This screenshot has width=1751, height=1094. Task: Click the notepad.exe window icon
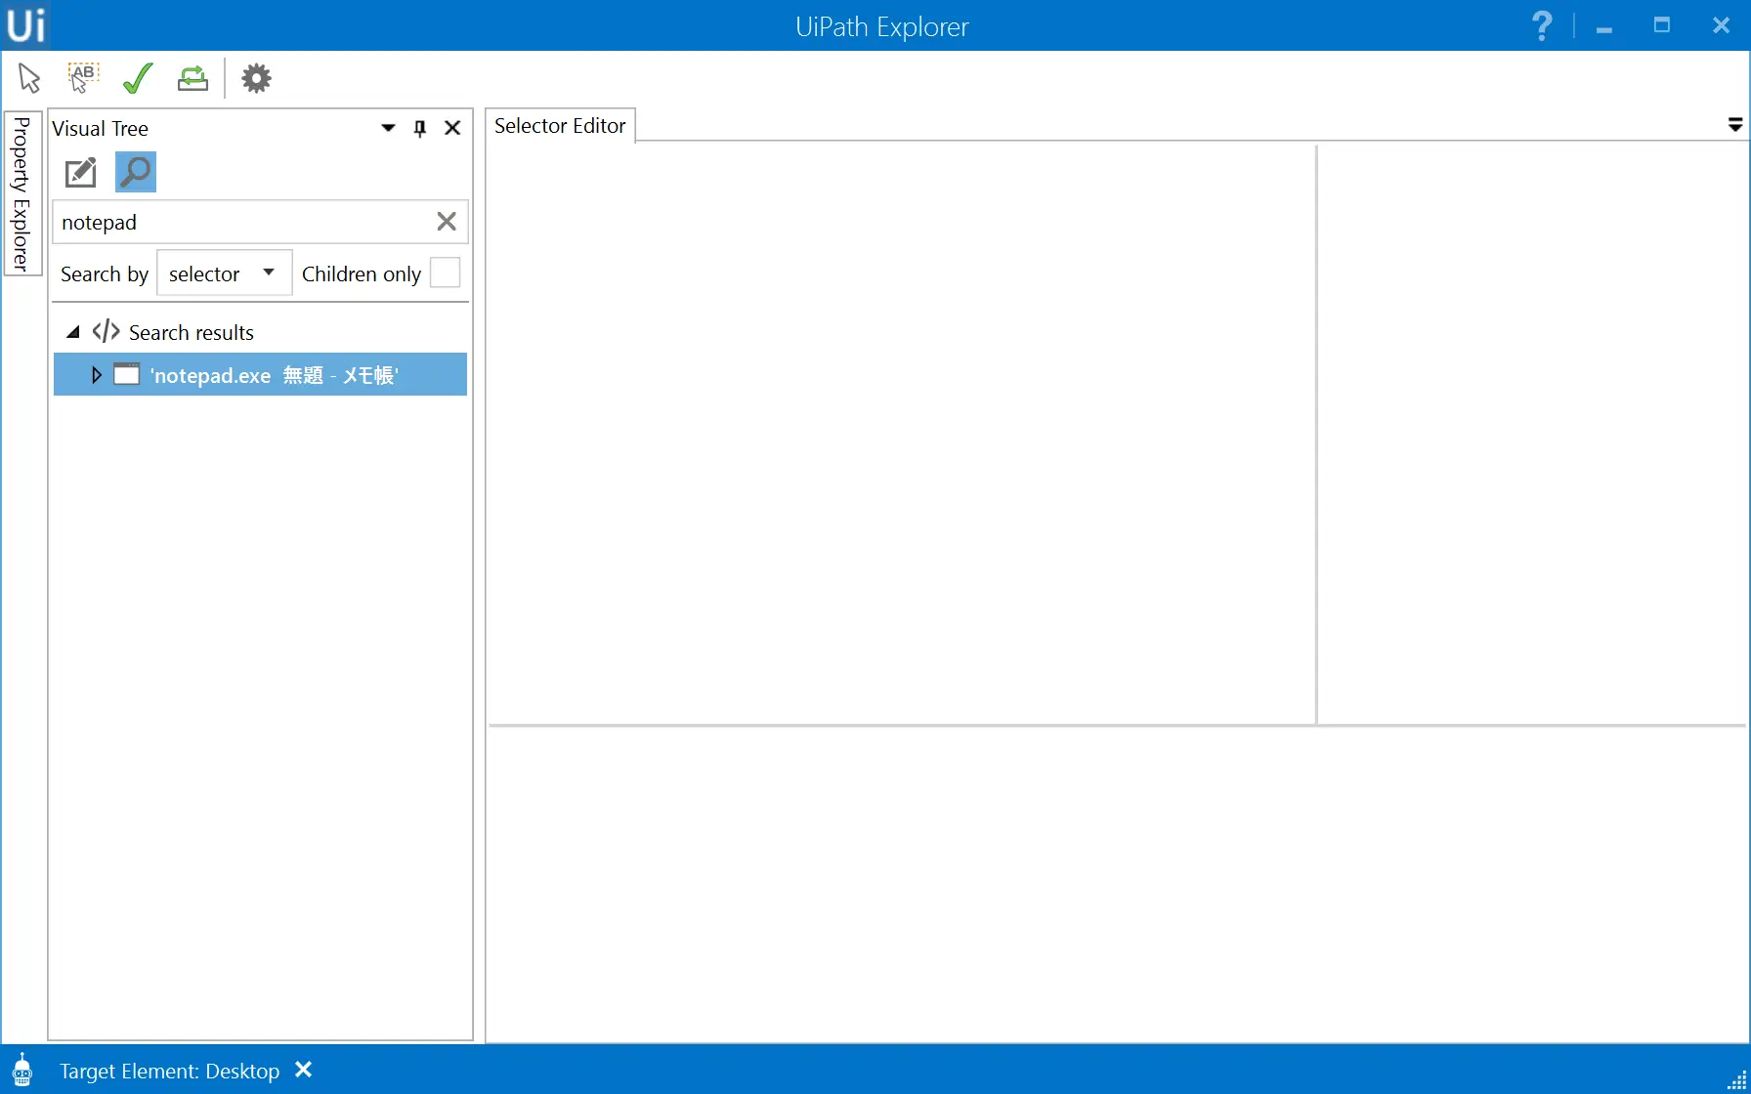tap(127, 374)
